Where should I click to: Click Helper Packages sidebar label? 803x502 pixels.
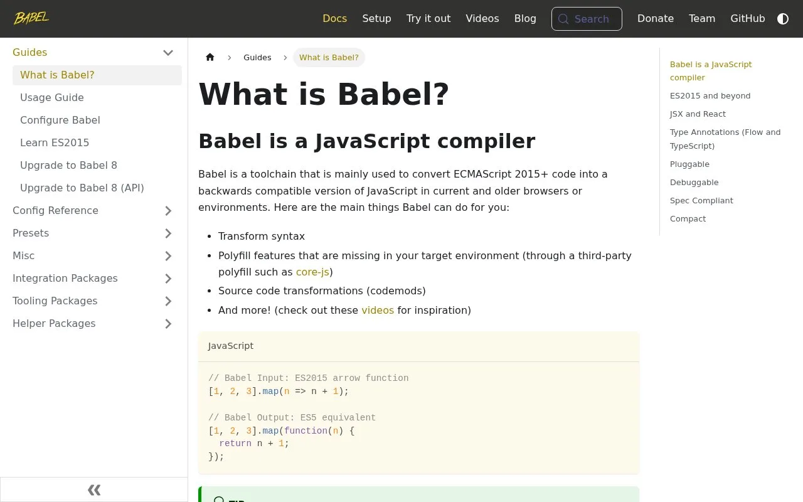pyautogui.click(x=54, y=324)
